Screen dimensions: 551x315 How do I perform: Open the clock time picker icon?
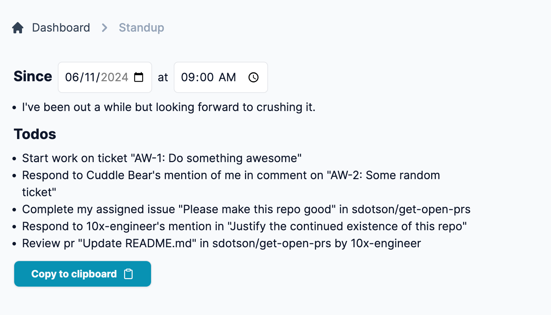(x=254, y=77)
